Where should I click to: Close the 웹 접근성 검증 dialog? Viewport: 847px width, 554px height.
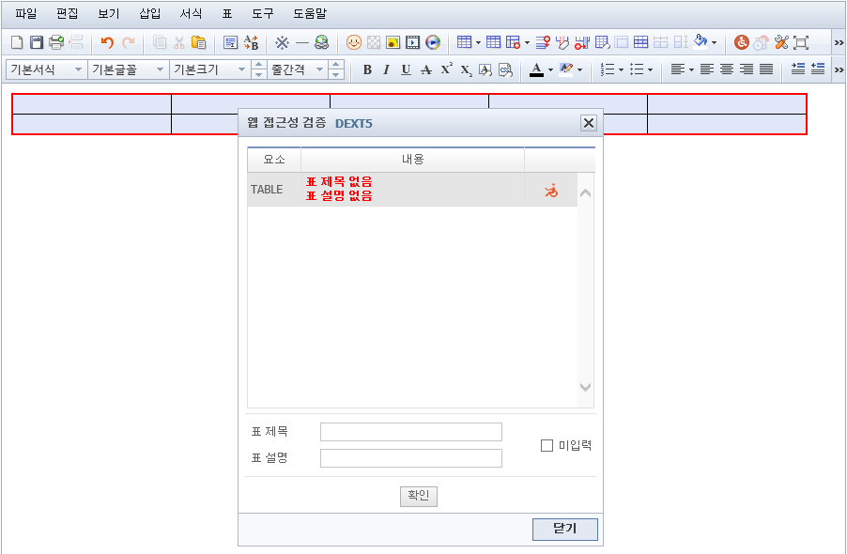[588, 123]
